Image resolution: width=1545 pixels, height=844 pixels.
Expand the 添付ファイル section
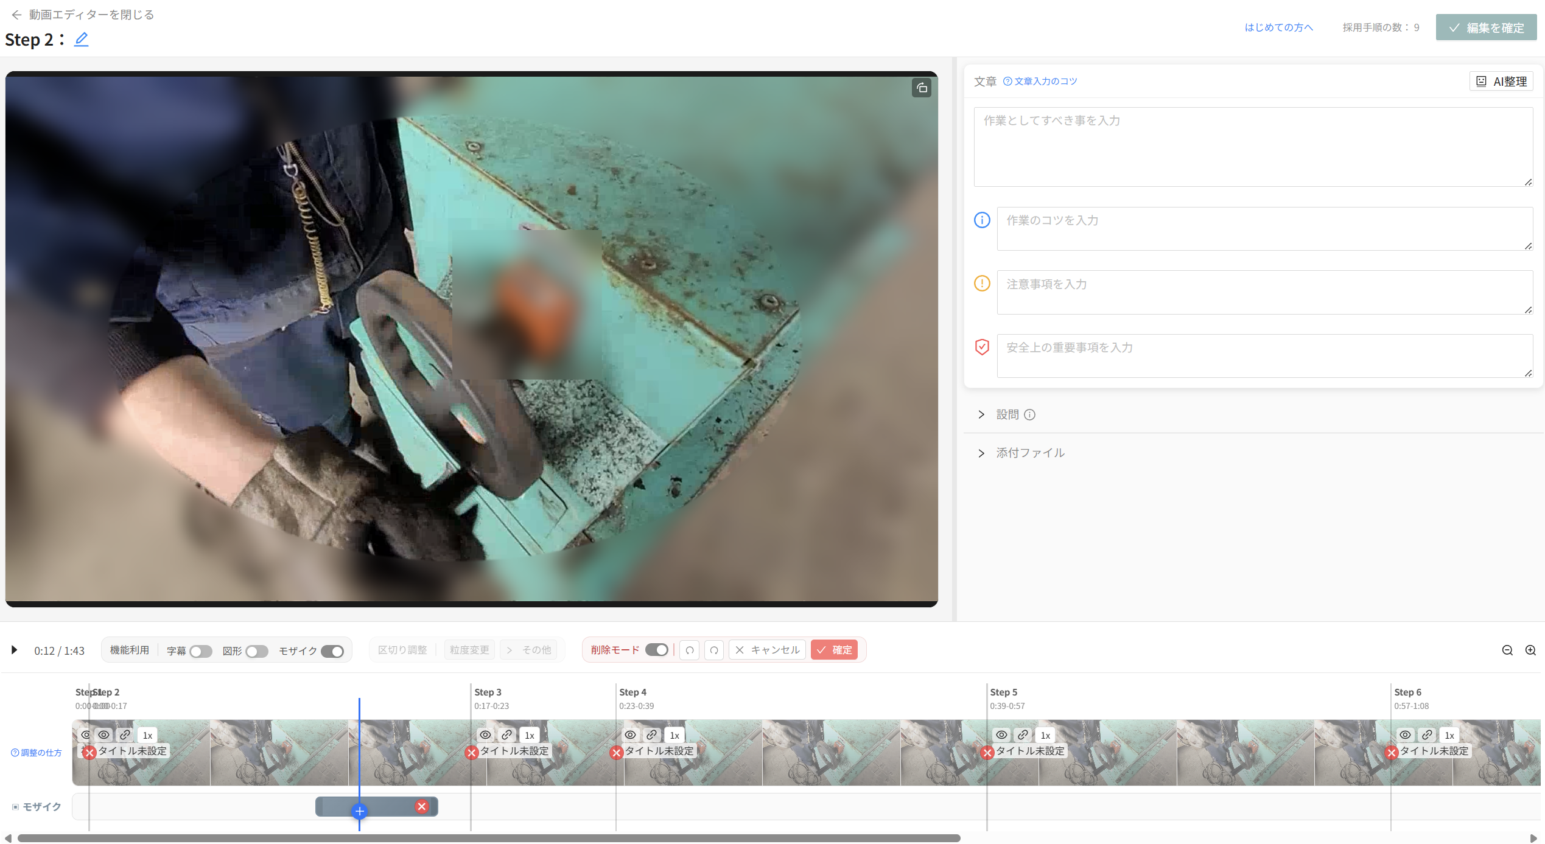[x=981, y=453]
